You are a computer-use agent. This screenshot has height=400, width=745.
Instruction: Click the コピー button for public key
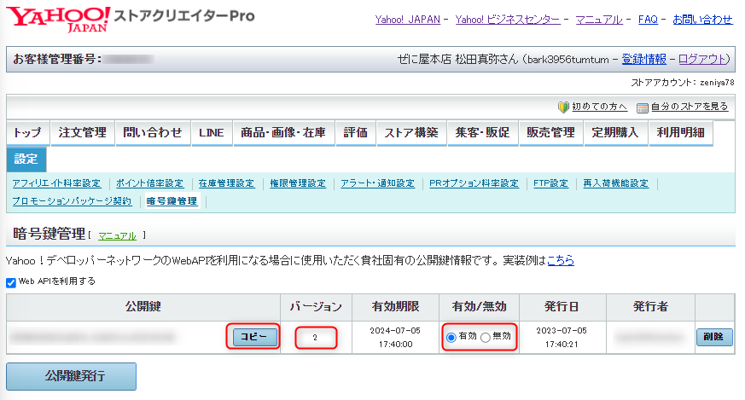(x=254, y=337)
